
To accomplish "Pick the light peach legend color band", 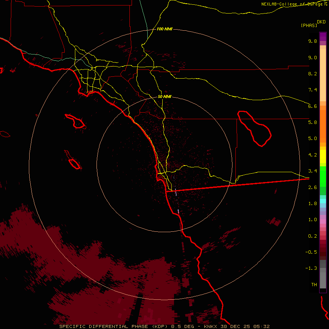I will (323, 75).
